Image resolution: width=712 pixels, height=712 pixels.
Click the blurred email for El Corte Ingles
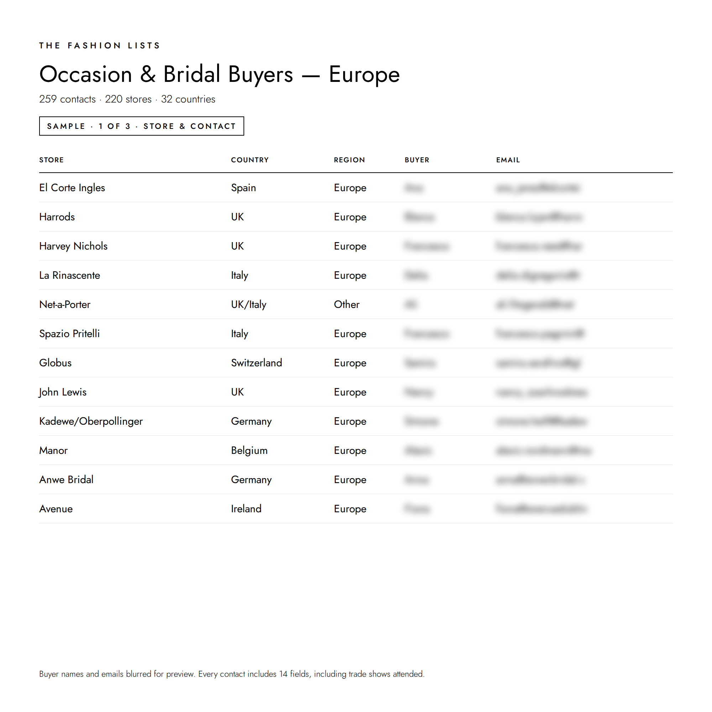[537, 188]
